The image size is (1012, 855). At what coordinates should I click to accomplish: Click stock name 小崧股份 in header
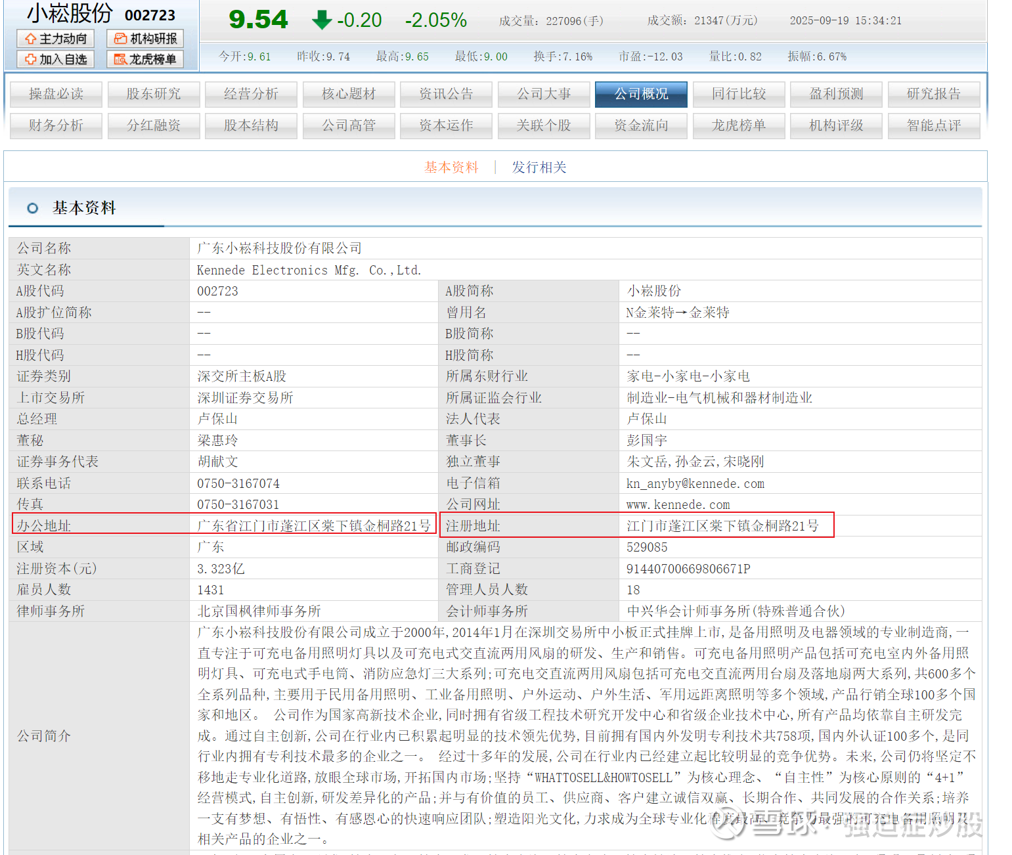[x=70, y=13]
